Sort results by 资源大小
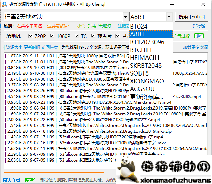Image resolution: width=212 pixels, height=184 pixels. click(14, 47)
